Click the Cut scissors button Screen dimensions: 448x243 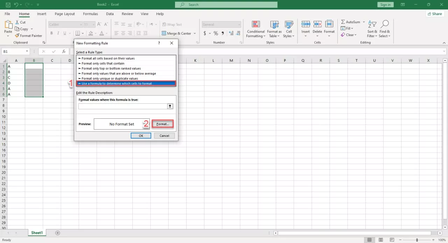[20, 22]
